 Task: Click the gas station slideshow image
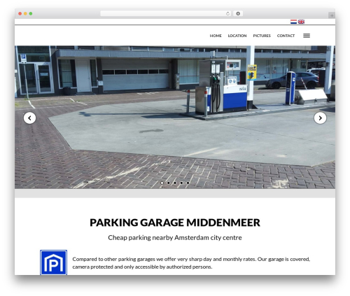175,117
